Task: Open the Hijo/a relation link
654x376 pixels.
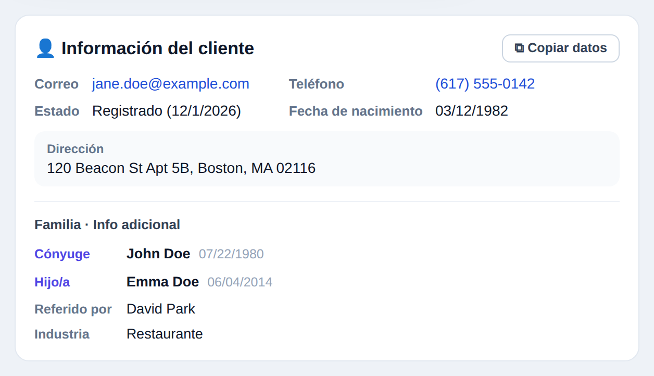Action: (52, 282)
